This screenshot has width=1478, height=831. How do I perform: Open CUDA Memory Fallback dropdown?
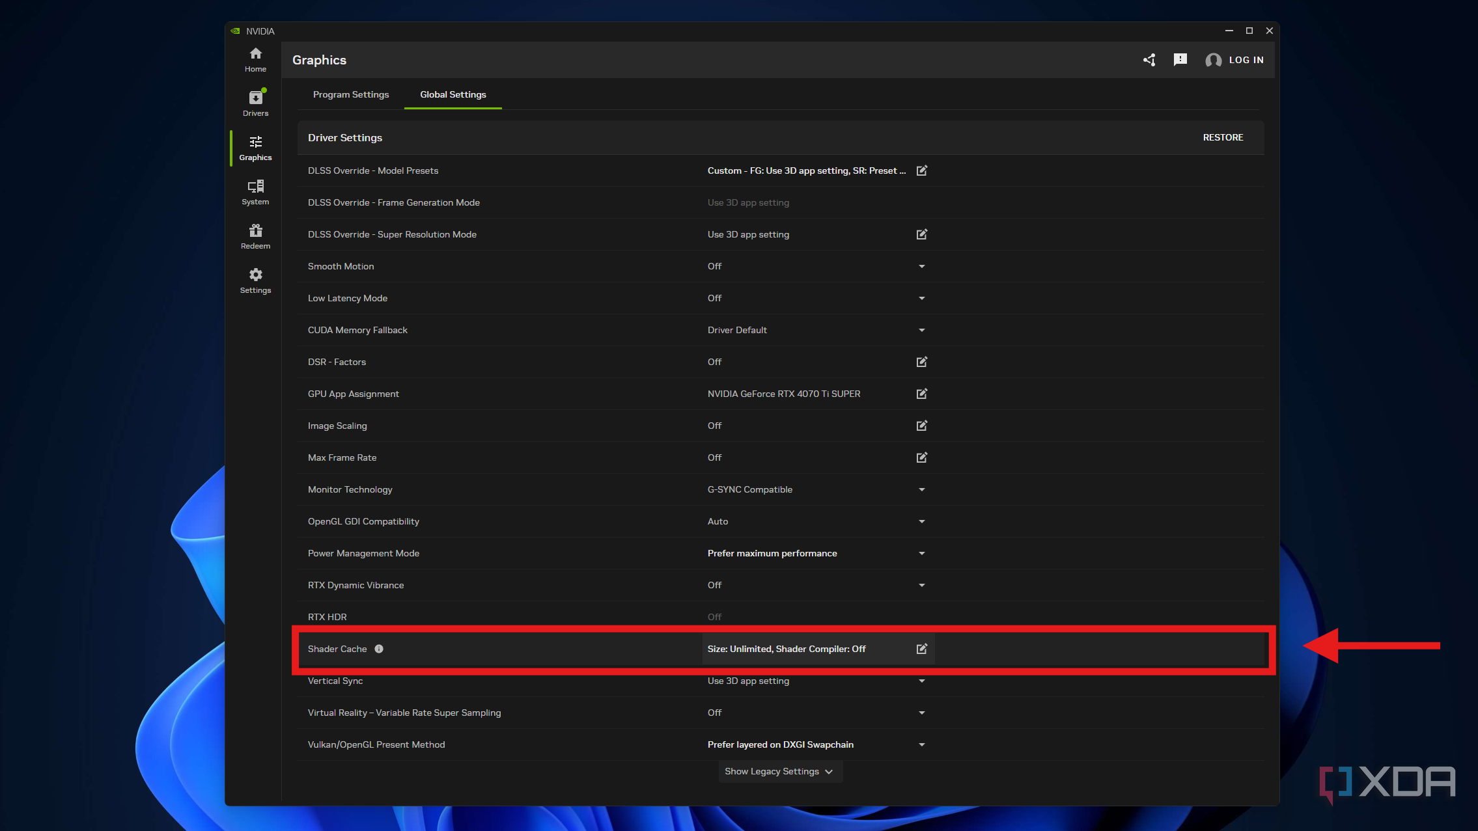pos(921,330)
